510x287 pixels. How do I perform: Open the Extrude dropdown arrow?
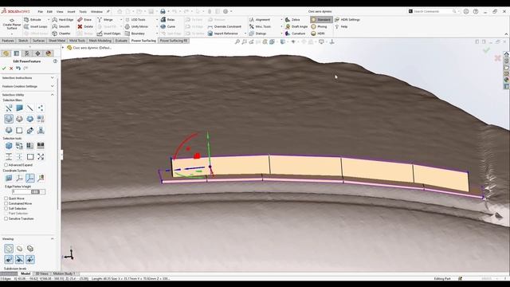pos(49,19)
